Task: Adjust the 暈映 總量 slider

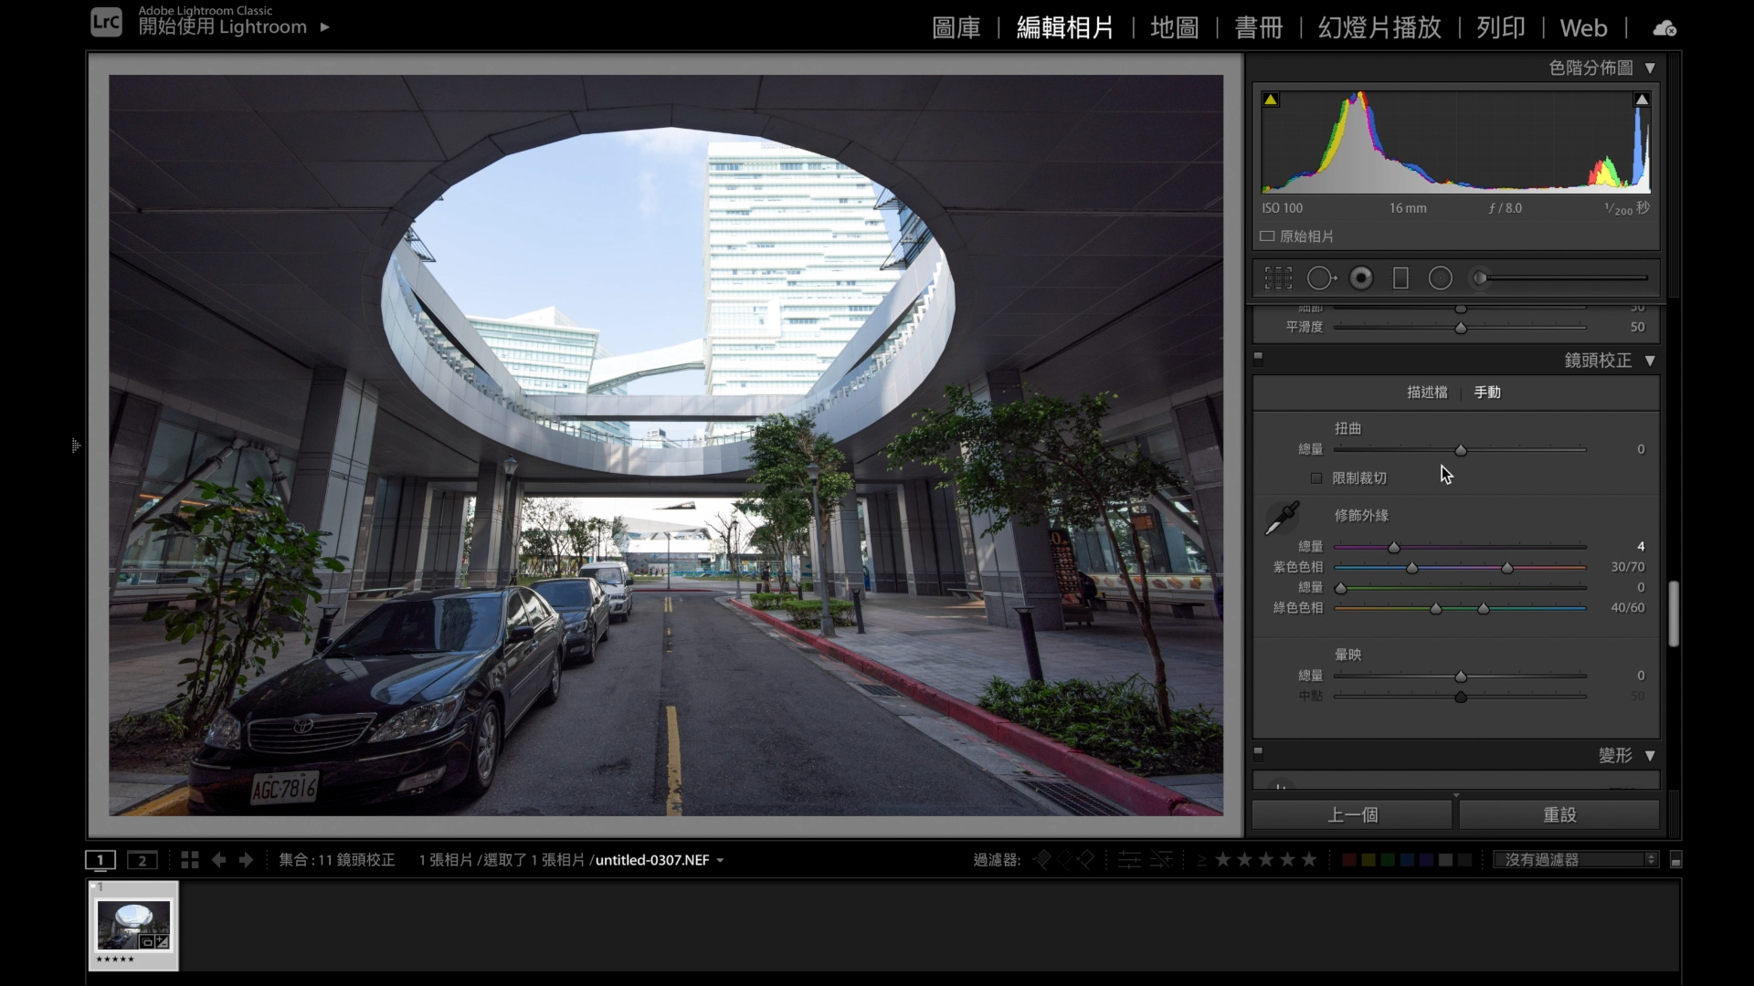Action: (x=1461, y=677)
